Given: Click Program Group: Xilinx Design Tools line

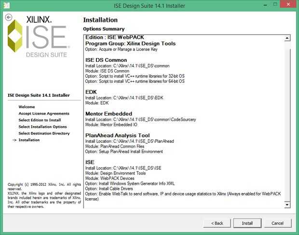Looking at the screenshot, I should [x=130, y=44].
